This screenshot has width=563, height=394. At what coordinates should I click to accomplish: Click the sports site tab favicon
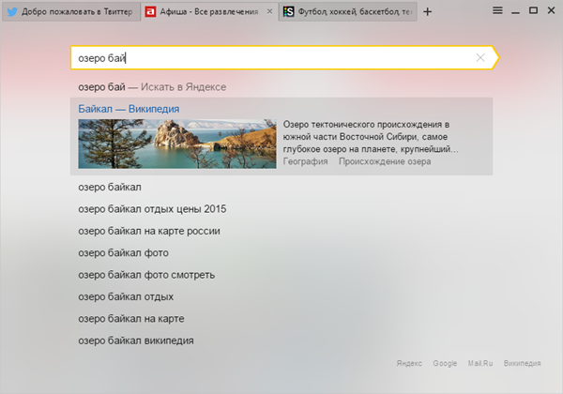click(x=288, y=12)
